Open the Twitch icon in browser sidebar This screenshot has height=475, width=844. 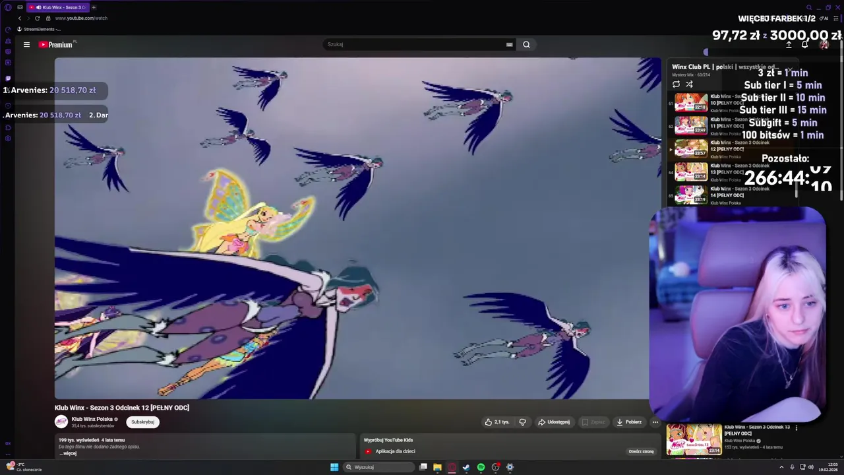pyautogui.click(x=8, y=79)
